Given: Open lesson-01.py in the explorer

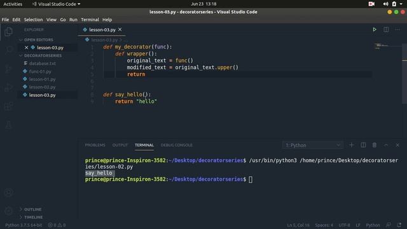Looking at the screenshot, I should tap(42, 79).
